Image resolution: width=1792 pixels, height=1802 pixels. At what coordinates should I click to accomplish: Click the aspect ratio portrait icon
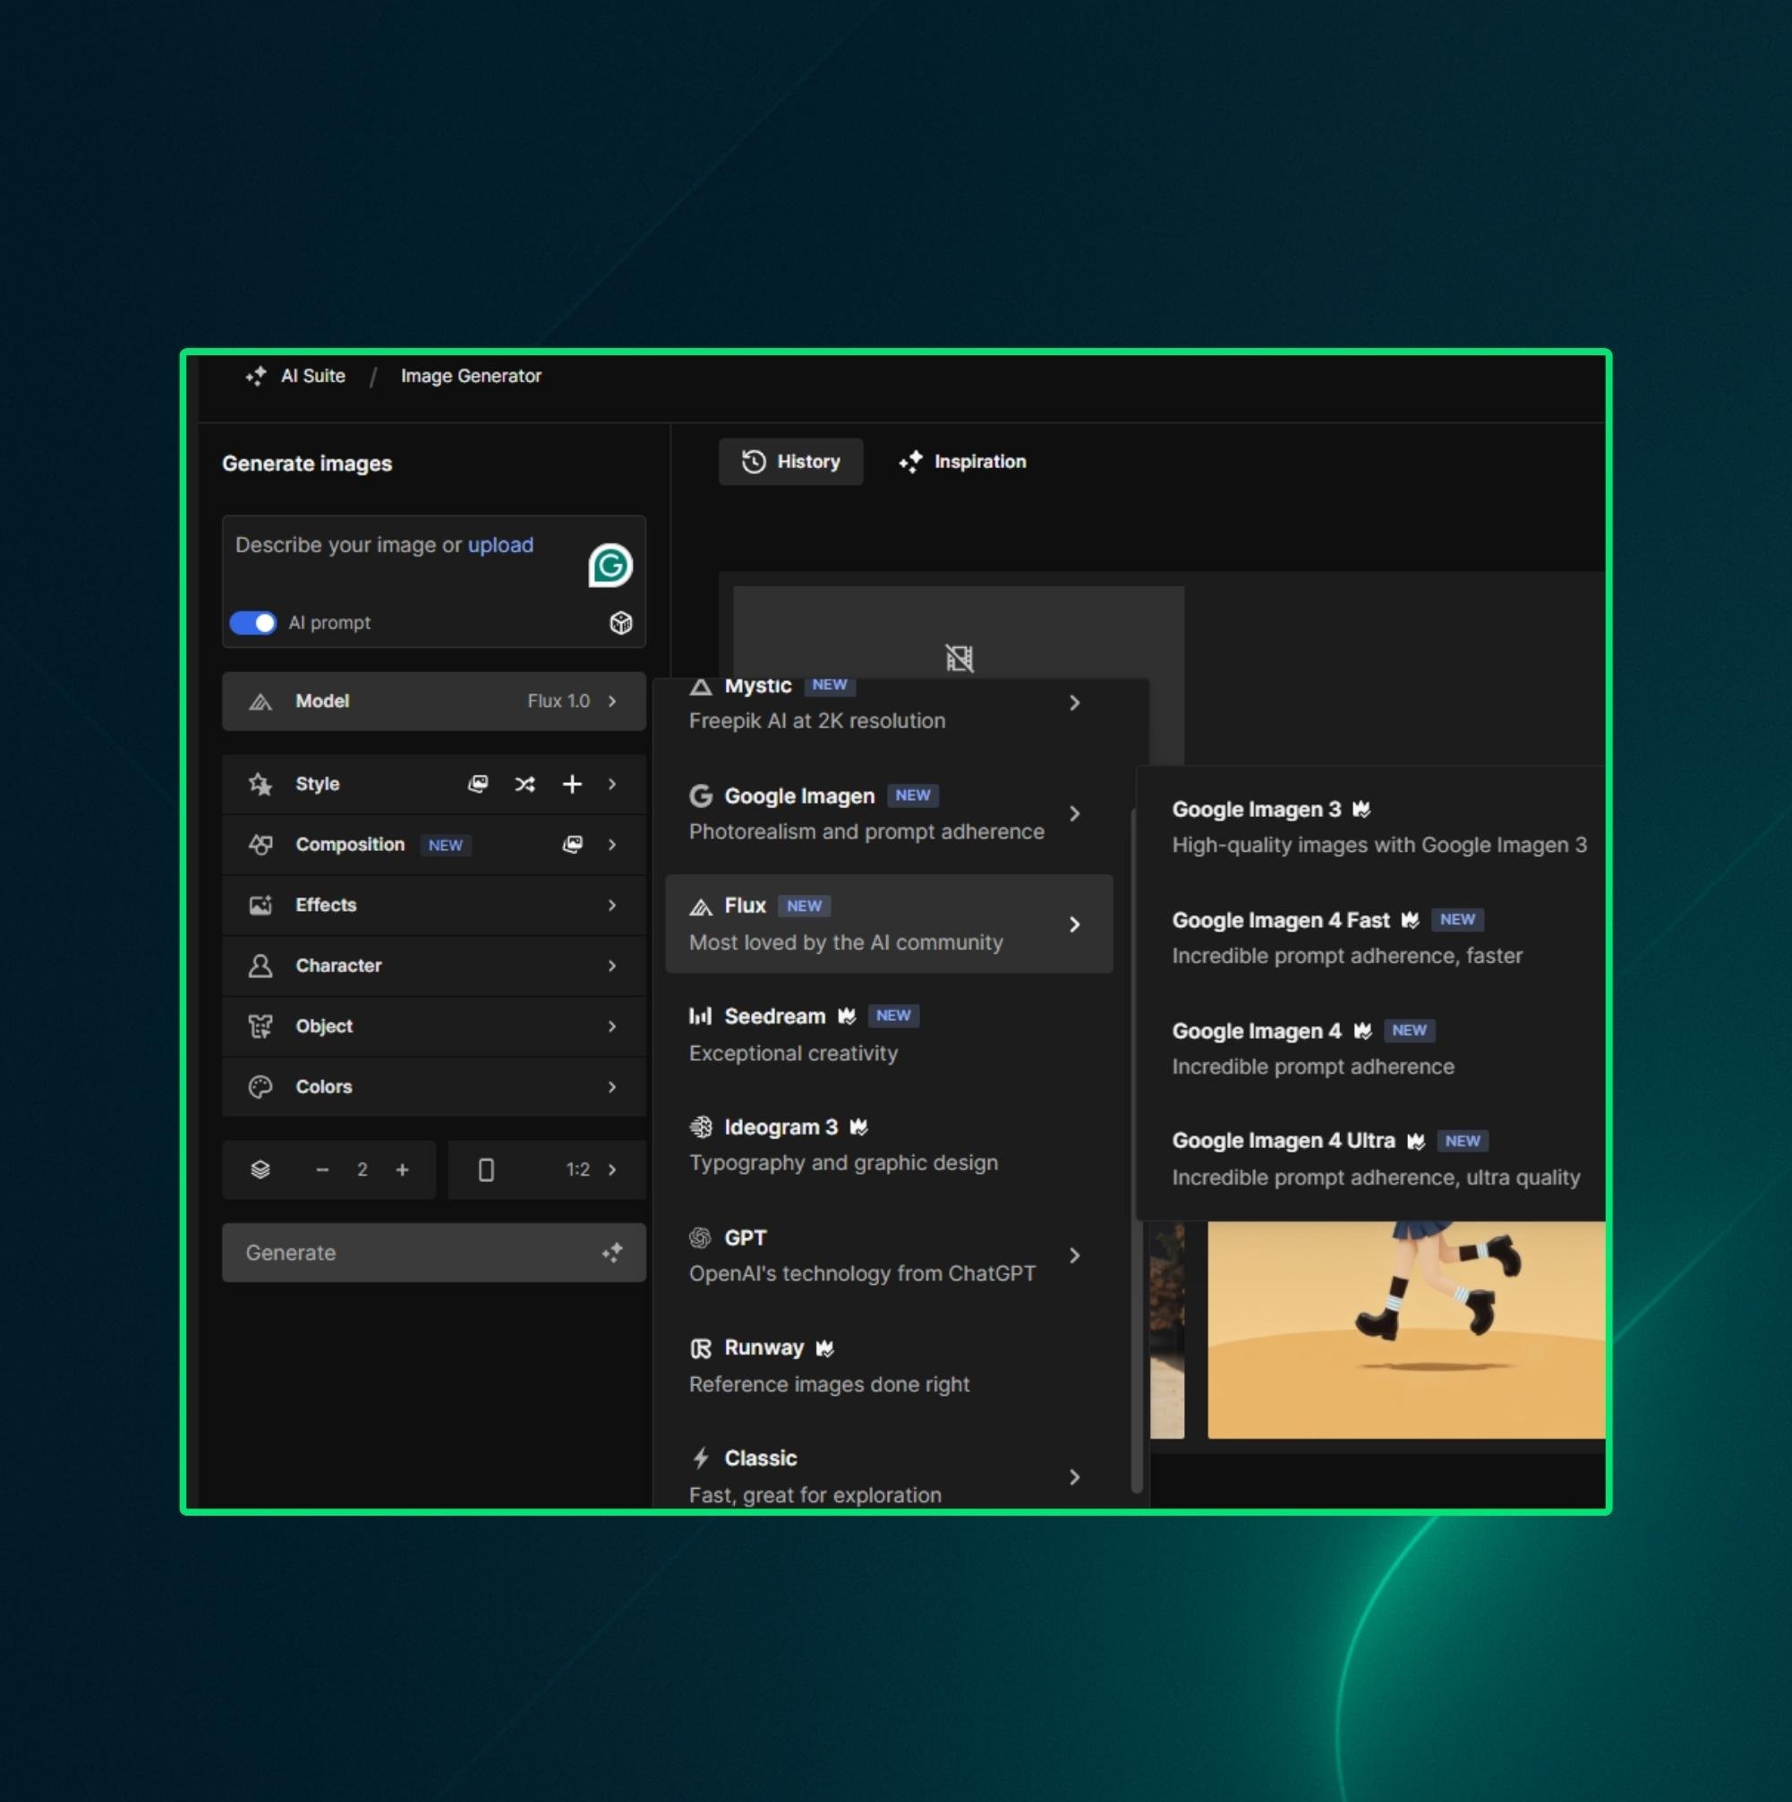(486, 1169)
